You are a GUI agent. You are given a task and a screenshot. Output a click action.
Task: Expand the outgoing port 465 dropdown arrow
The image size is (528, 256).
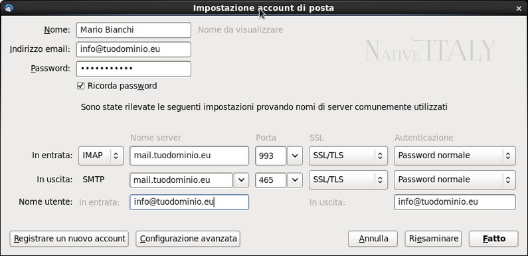coord(295,180)
